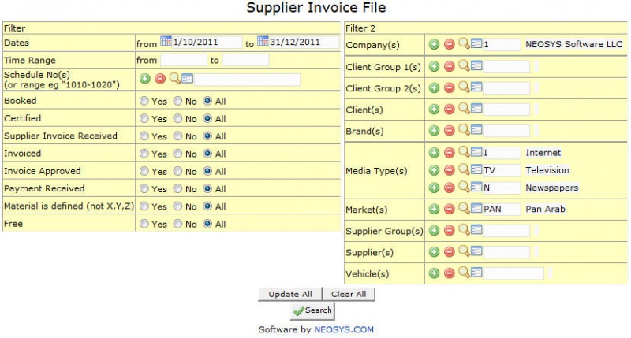Open the Company(s) list popup icon

(x=476, y=43)
